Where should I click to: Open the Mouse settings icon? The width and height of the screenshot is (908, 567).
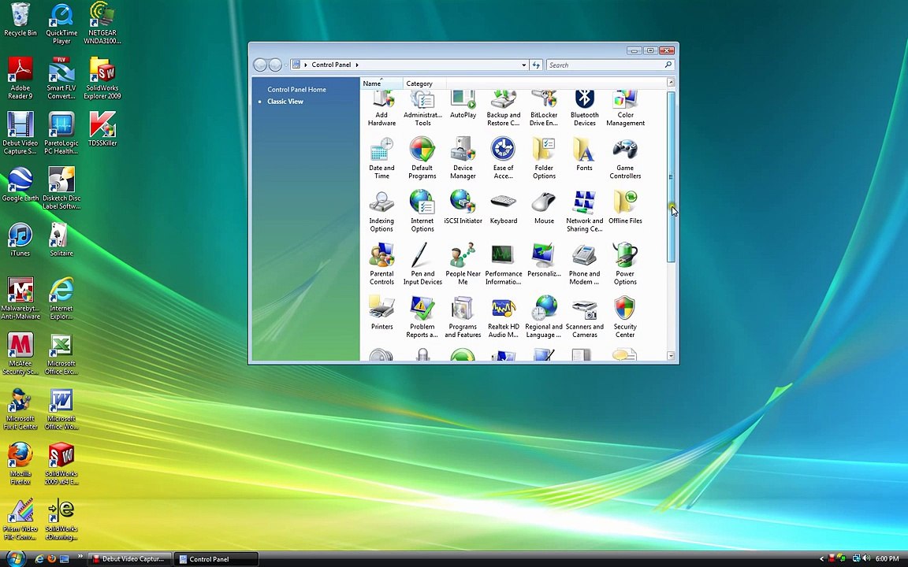coord(544,209)
